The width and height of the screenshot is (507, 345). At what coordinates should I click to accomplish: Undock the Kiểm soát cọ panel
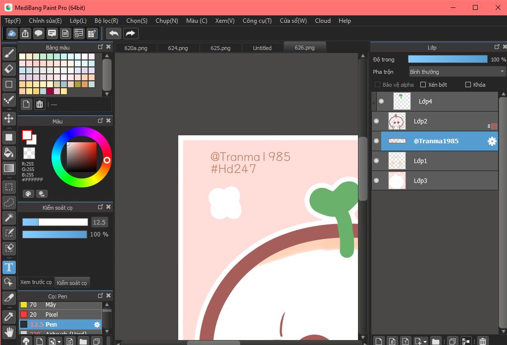(x=100, y=207)
